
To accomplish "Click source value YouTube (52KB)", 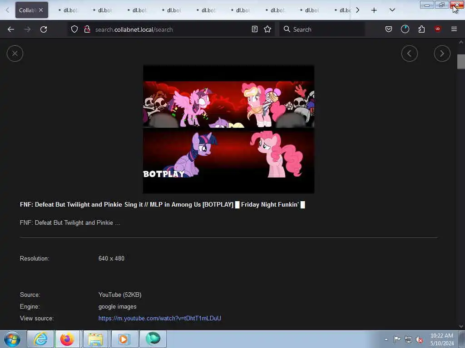I will point(120,295).
